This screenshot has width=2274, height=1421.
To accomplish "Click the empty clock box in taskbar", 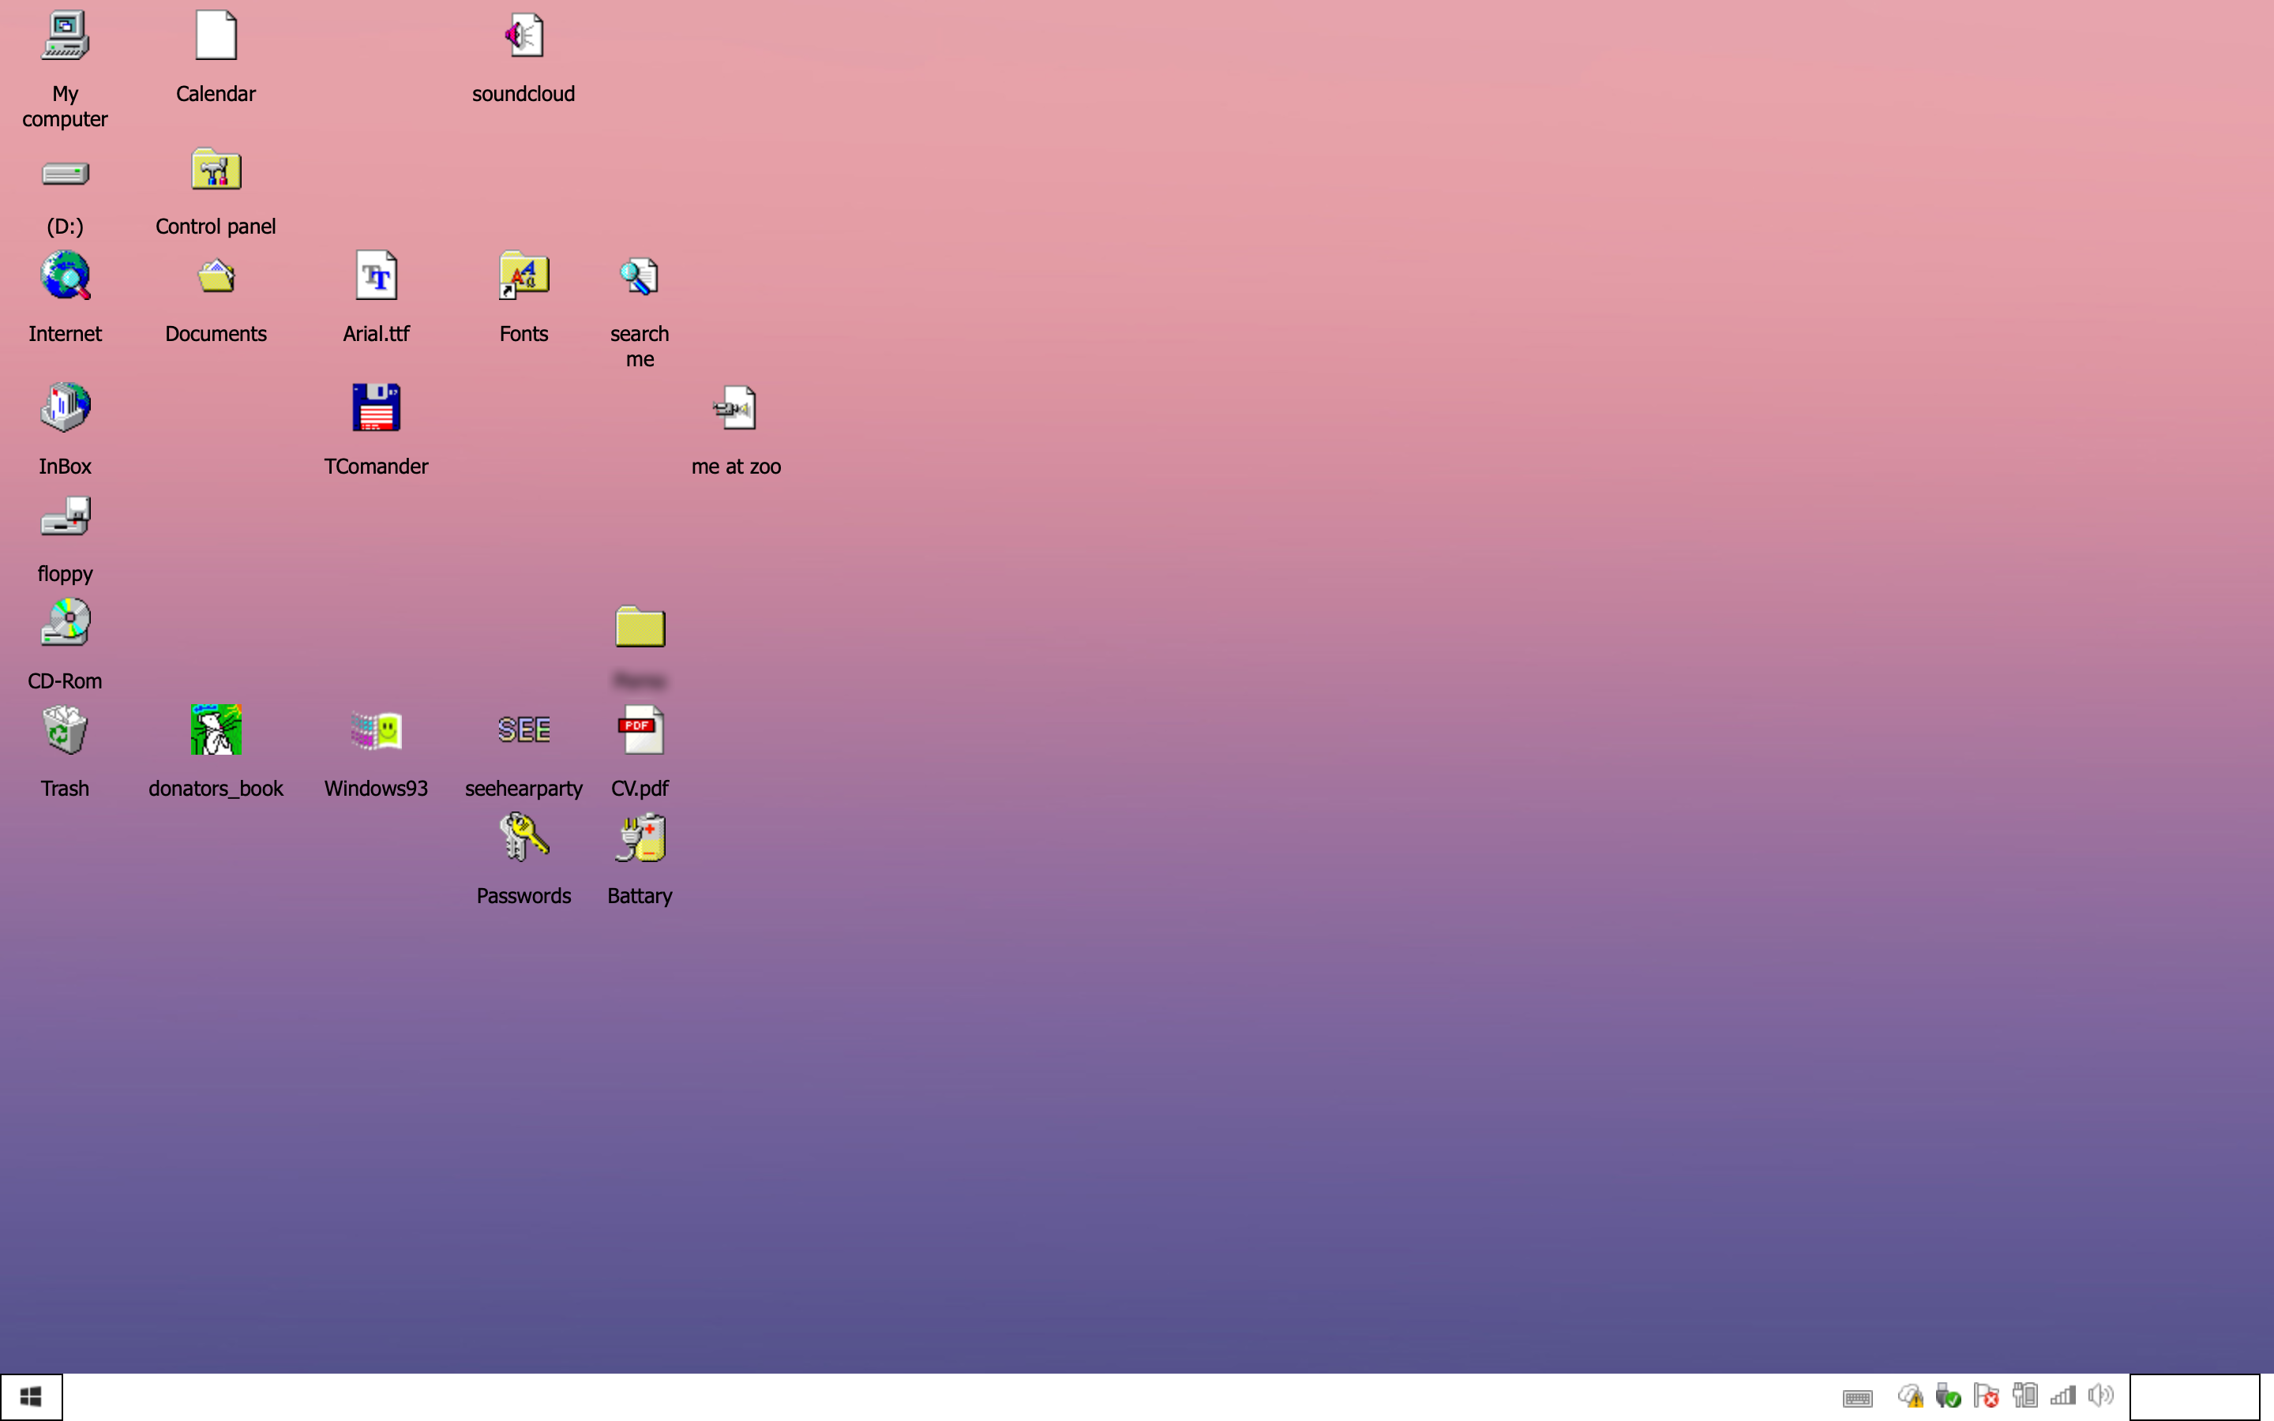I will point(2193,1397).
